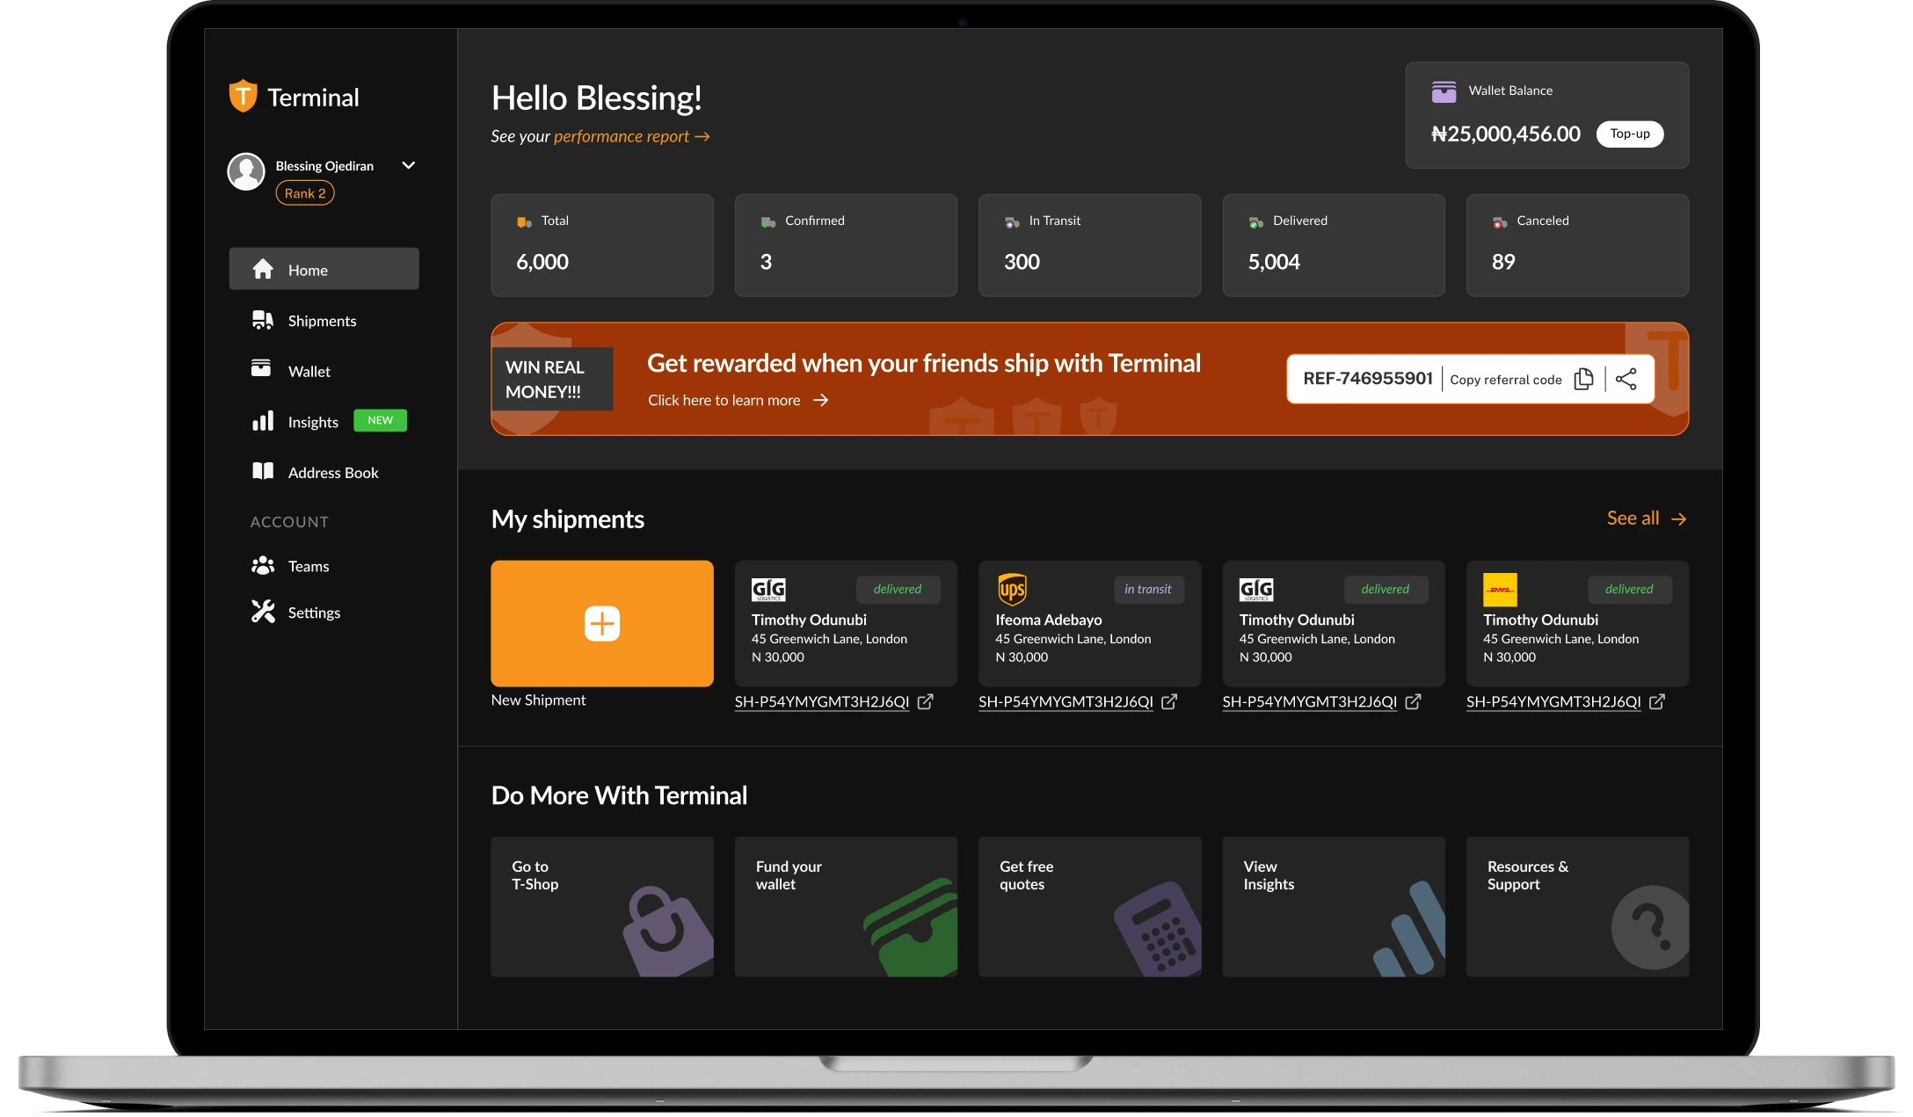Open the Address Book icon

261,471
